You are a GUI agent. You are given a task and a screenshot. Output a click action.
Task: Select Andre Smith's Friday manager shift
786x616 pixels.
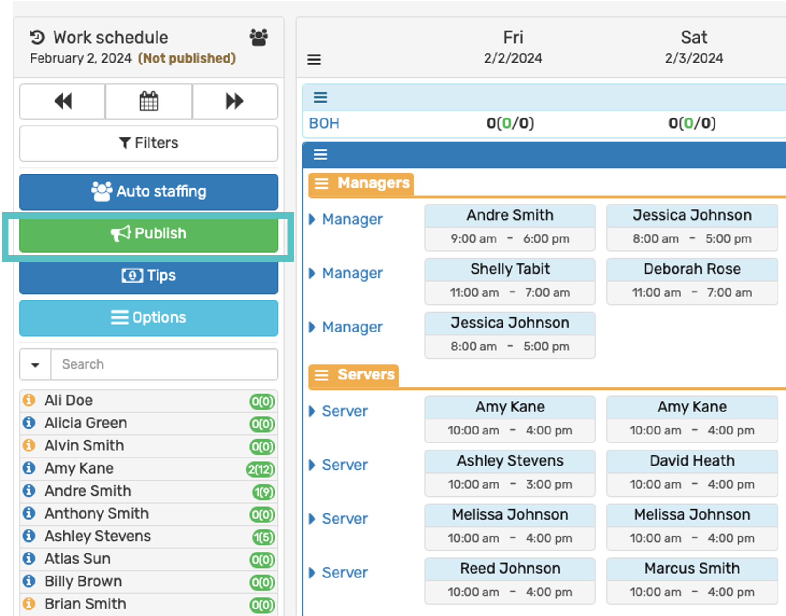tap(510, 227)
